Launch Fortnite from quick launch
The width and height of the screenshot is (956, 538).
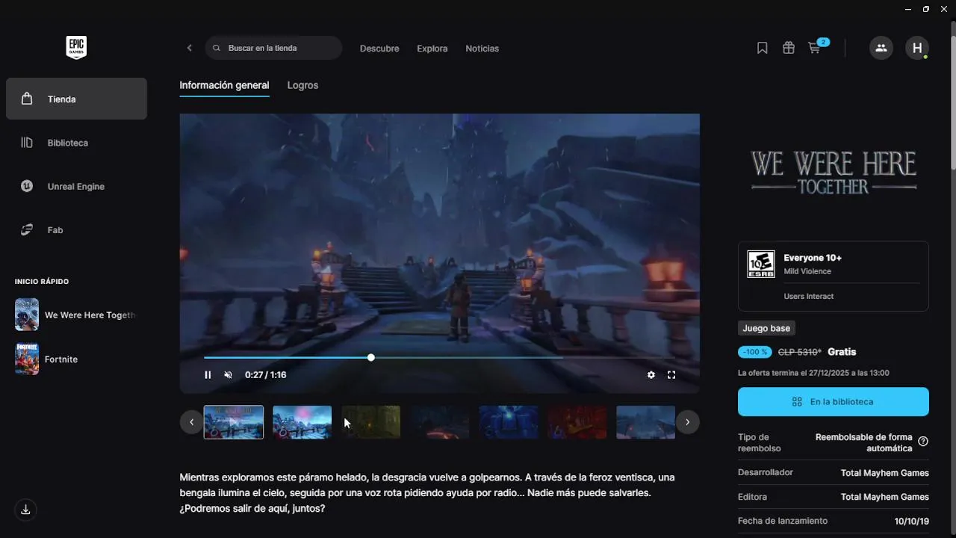(x=27, y=359)
